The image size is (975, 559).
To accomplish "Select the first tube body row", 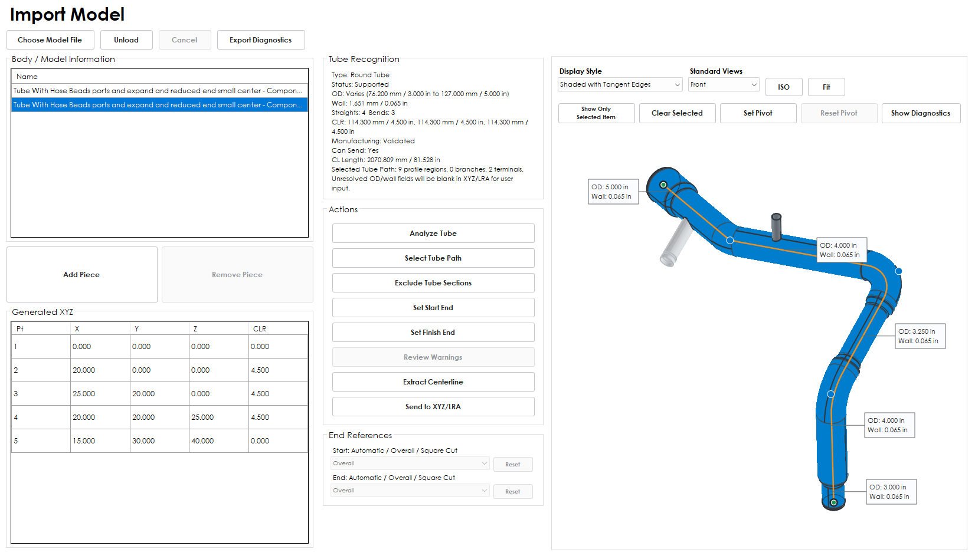I will click(x=159, y=91).
